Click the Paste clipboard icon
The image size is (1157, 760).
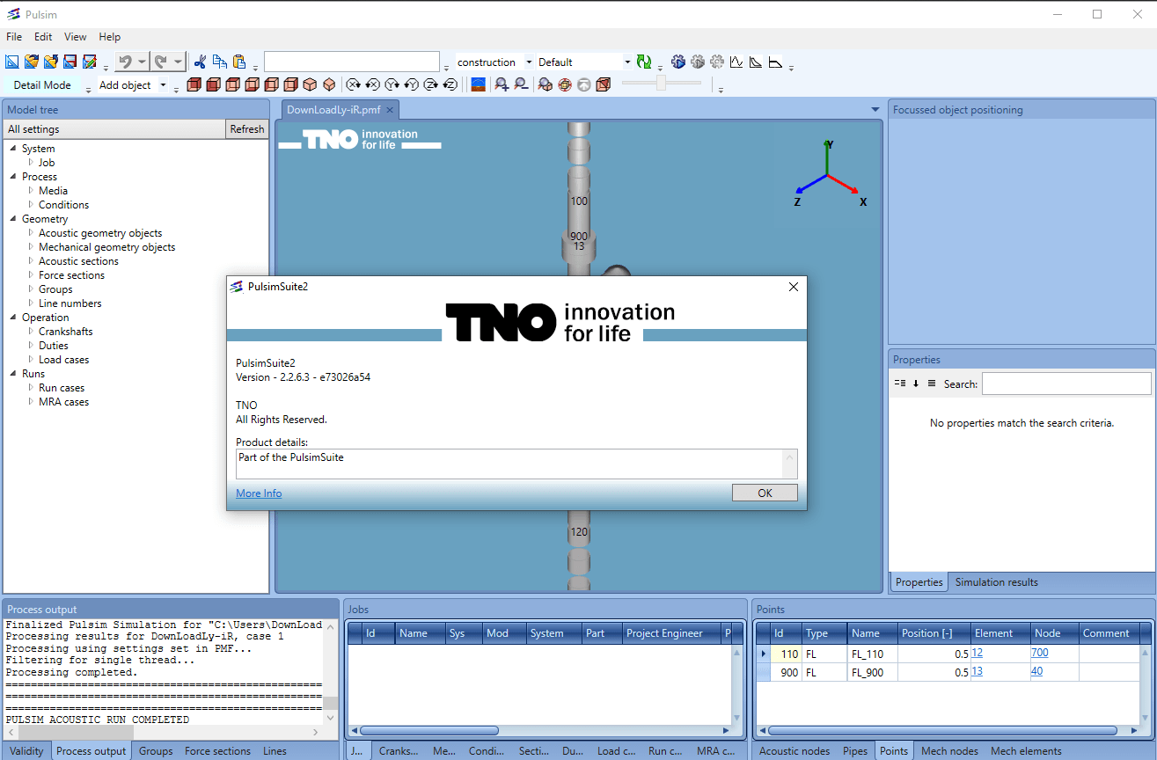[x=239, y=62]
